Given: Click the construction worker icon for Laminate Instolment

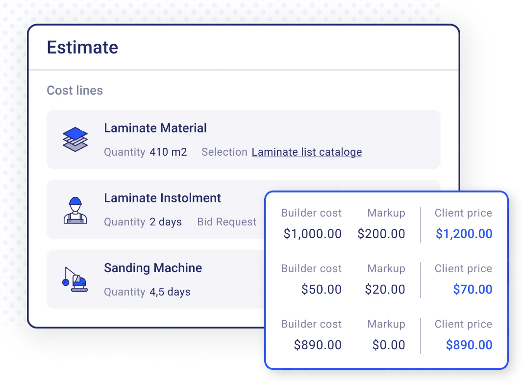Looking at the screenshot, I should [x=75, y=210].
